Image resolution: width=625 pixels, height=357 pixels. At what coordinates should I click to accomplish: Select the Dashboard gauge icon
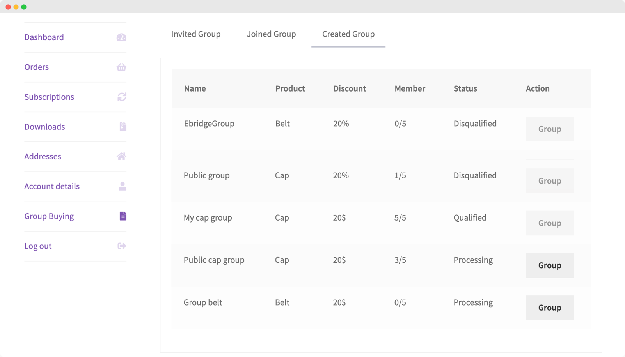point(121,37)
